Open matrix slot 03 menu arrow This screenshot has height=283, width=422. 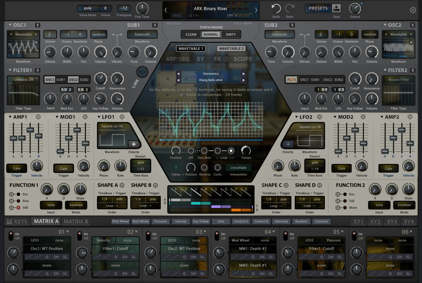(x=205, y=231)
